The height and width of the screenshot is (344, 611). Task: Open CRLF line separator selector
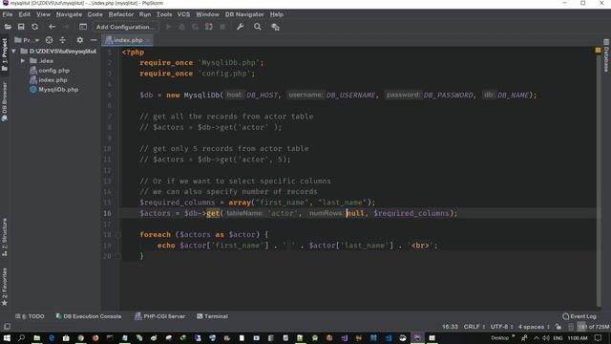point(474,327)
